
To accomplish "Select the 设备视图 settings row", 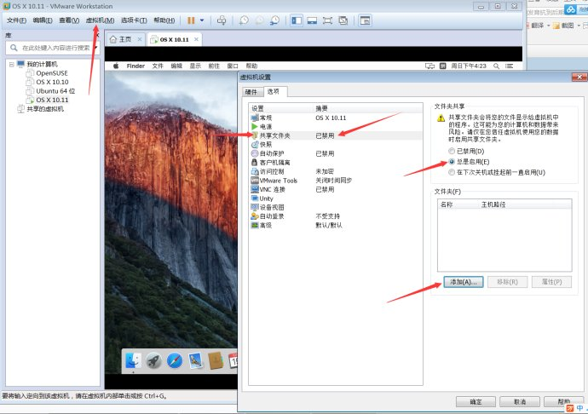I will tap(336, 207).
